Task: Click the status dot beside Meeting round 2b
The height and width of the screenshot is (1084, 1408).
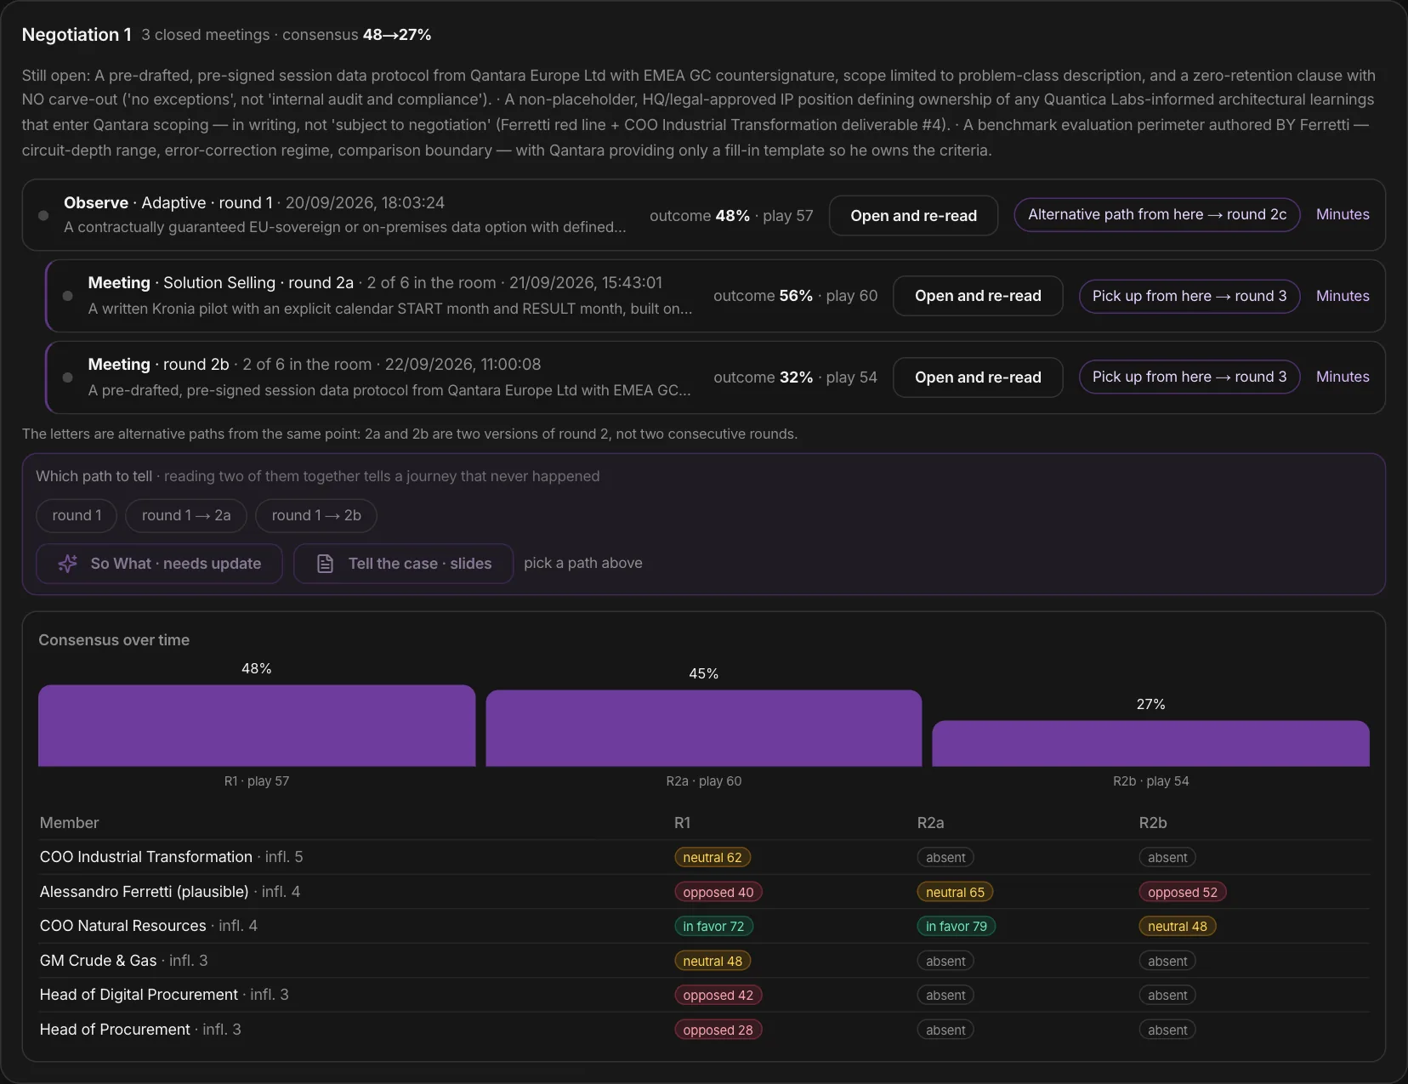Action: pyautogui.click(x=67, y=377)
